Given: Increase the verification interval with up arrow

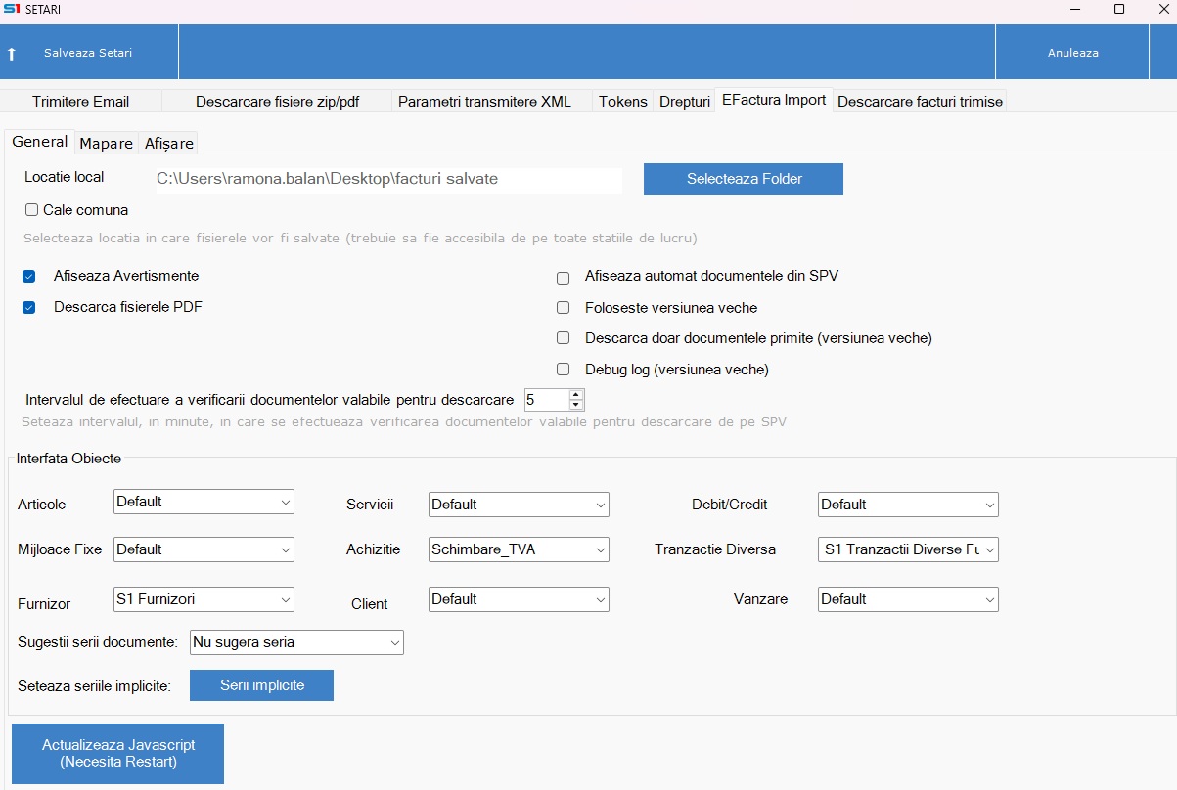Looking at the screenshot, I should tap(576, 394).
